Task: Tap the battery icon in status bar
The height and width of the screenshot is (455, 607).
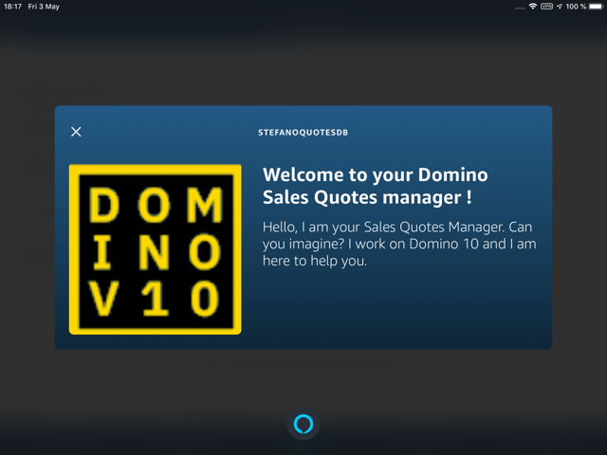Action: tap(597, 7)
